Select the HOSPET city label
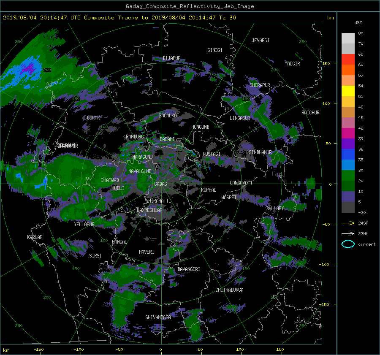 click(229, 198)
